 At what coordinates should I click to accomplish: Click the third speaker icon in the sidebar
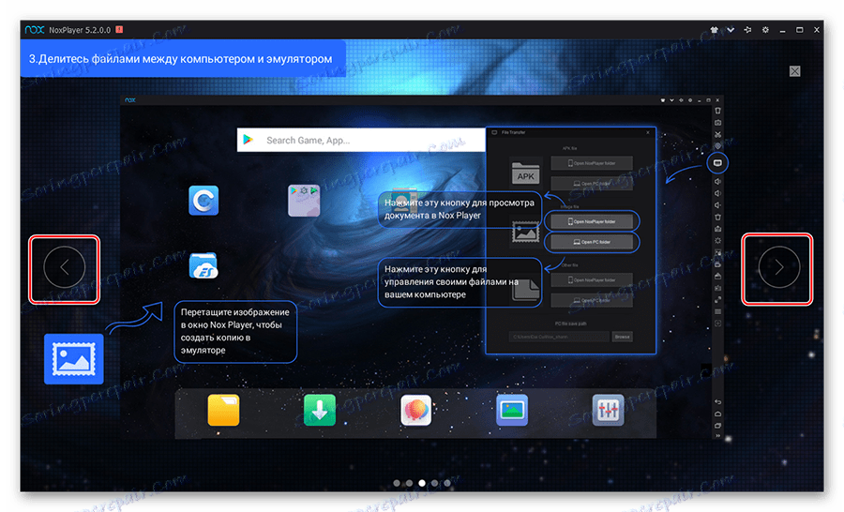click(x=717, y=205)
